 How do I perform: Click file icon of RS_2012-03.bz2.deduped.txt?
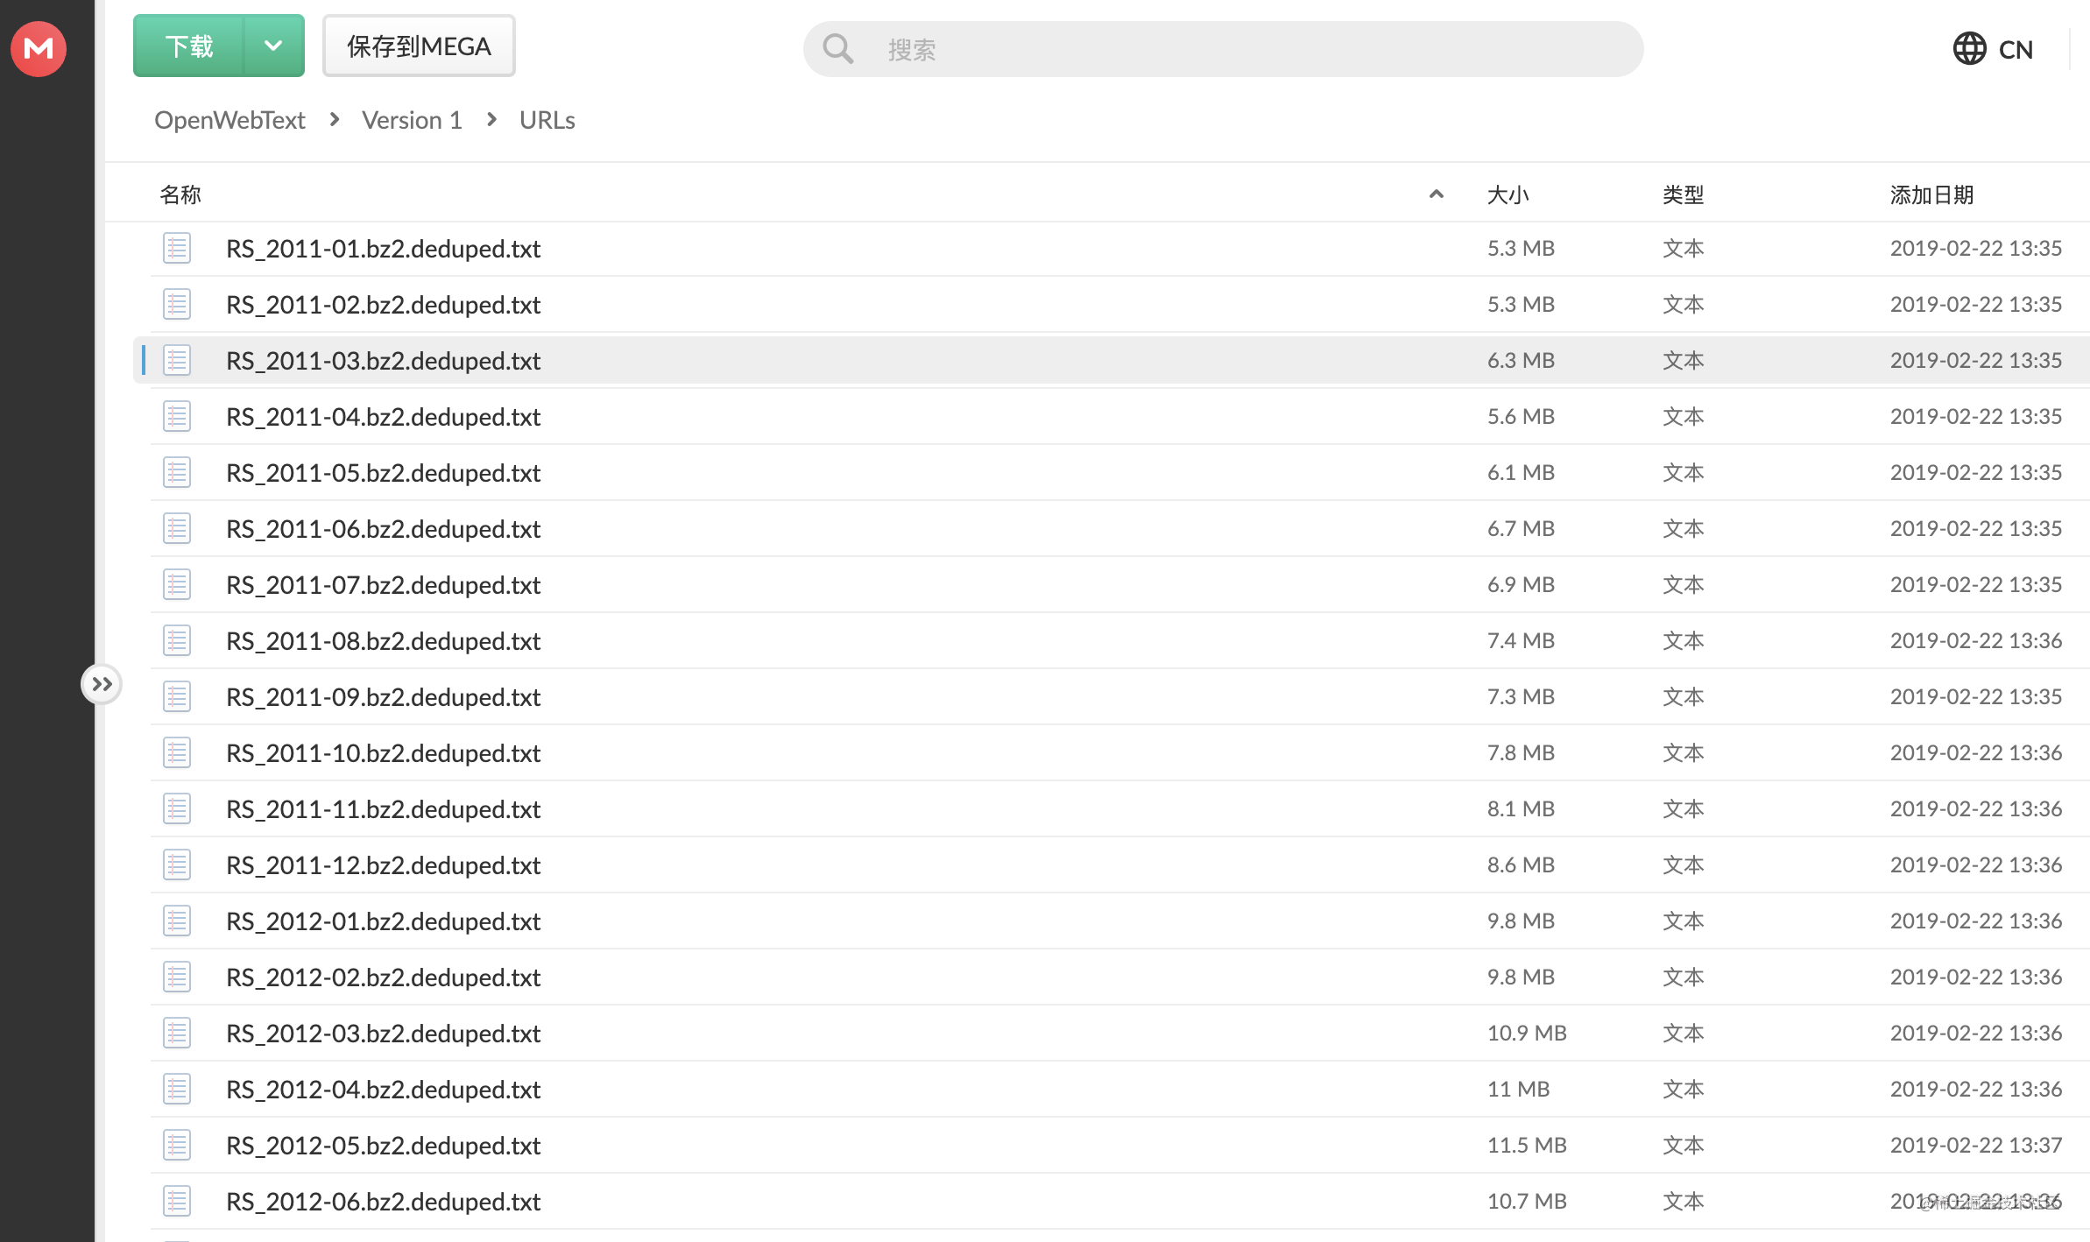(x=177, y=1034)
